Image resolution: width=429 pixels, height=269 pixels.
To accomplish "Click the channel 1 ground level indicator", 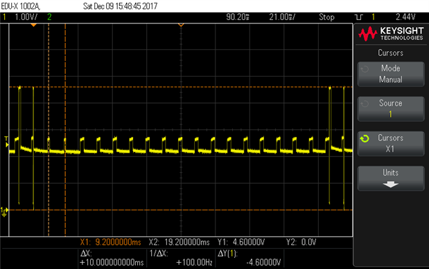I will tap(4, 212).
